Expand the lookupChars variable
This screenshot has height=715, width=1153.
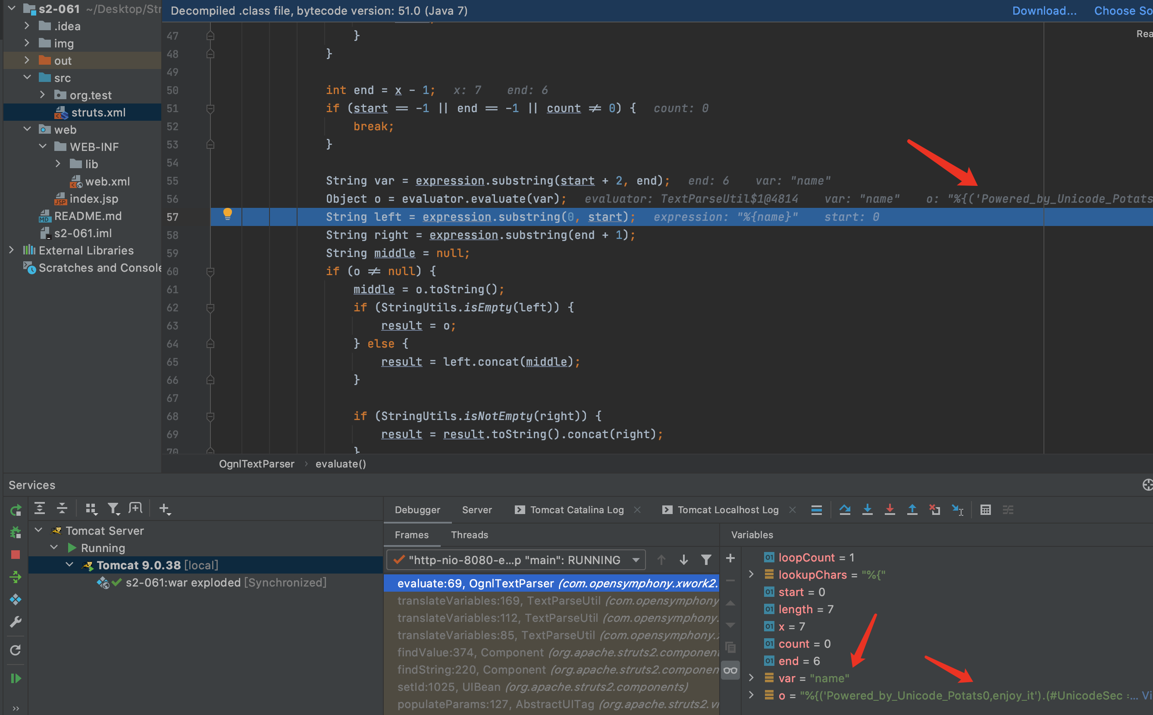point(751,574)
